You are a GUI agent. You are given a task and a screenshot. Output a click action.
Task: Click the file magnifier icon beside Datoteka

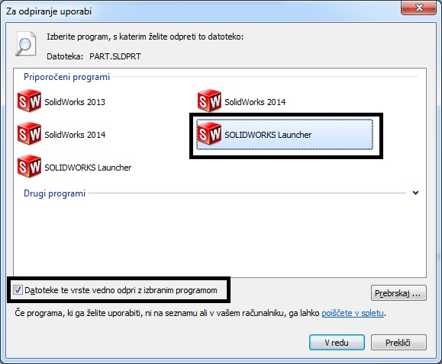[x=26, y=44]
